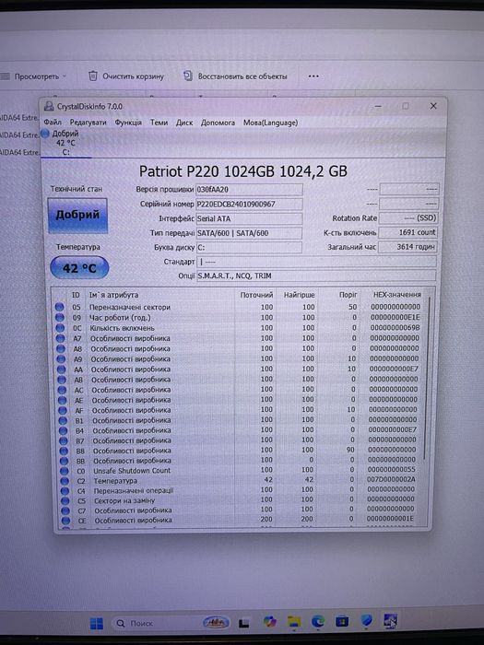
Task: Open the Файл menu
Action: coord(53,123)
